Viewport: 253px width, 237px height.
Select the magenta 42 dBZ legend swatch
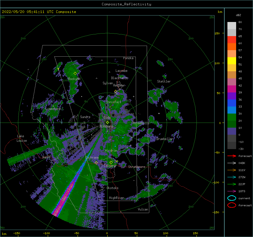click(232, 89)
